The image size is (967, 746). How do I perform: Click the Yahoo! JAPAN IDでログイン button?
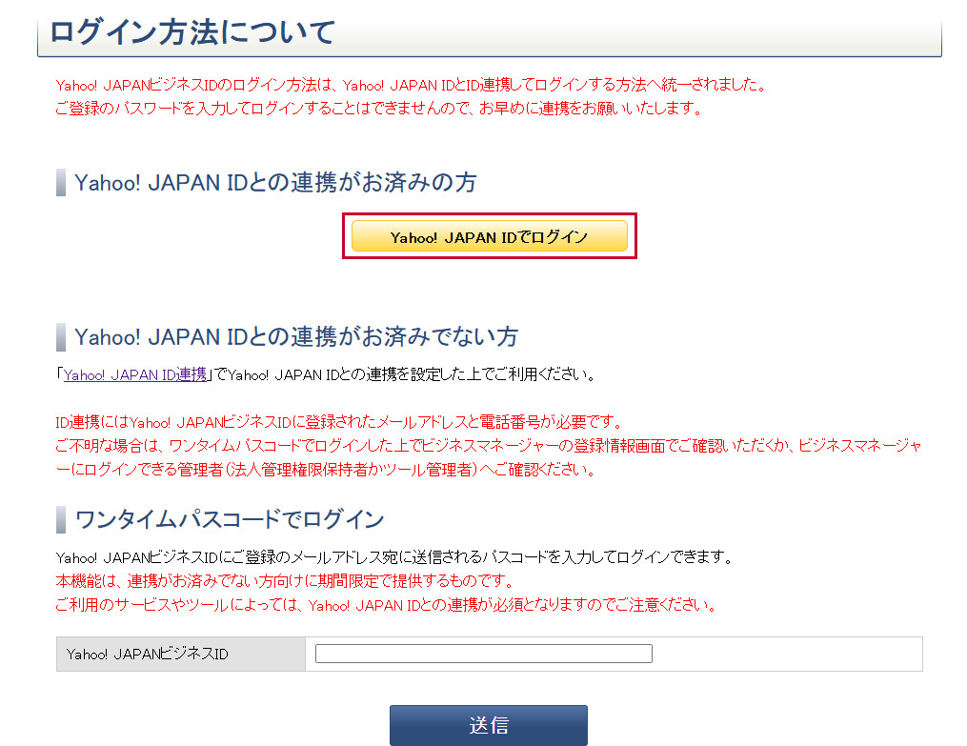(489, 237)
